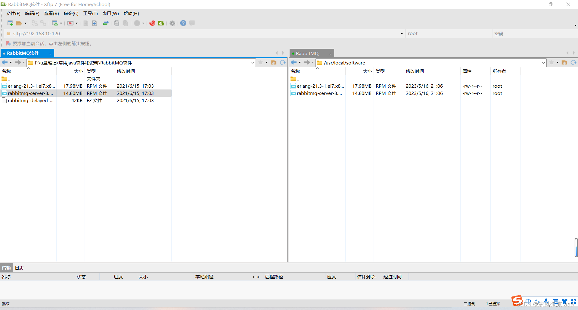Go forward in remote pane navigation
This screenshot has height=310, width=578.
pyautogui.click(x=307, y=62)
